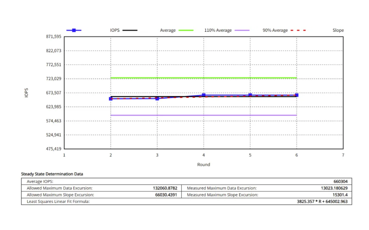Click the y-axis label "475,419"
This screenshot has width=369, height=230.
point(53,149)
